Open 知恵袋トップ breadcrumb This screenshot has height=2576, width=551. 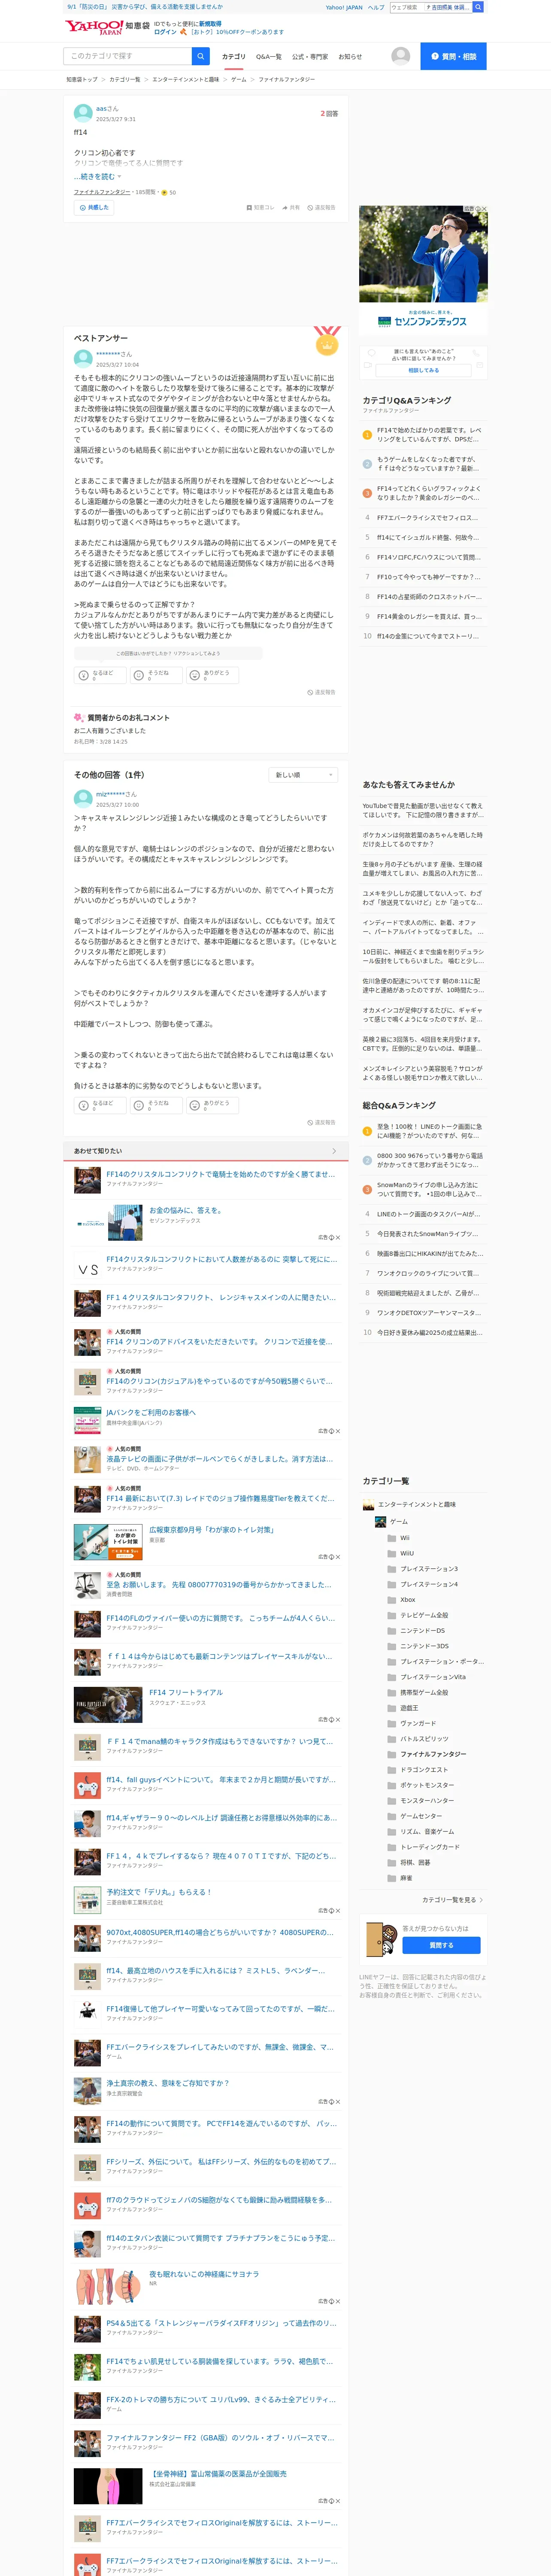(82, 79)
